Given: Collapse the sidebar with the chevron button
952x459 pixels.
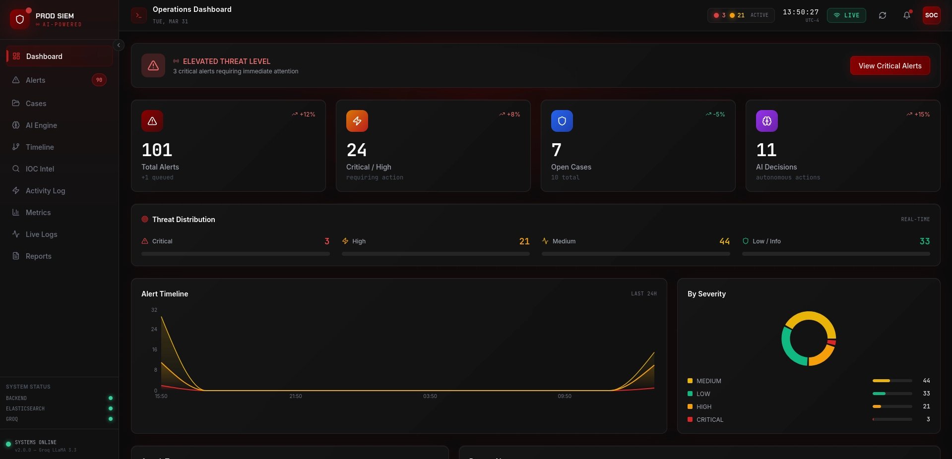Looking at the screenshot, I should tap(119, 45).
